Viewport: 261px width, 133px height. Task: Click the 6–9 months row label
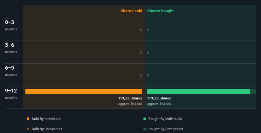[11, 71]
